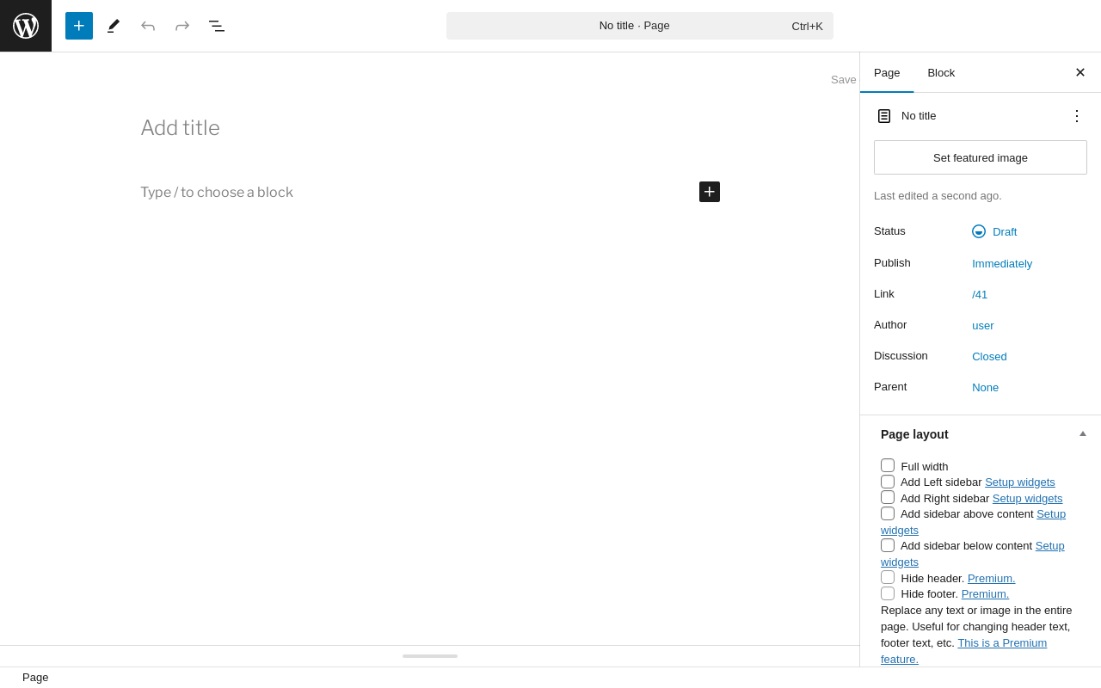
Task: Open Premium link next to Hide header
Action: coord(992,579)
